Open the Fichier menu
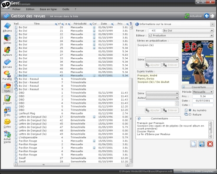The image size is (217, 174). tap(16, 9)
